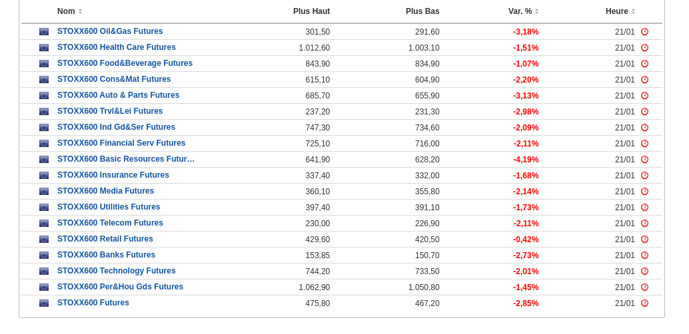Open STOXX600 Food&Beverage Futures link
Viewport: 689px width, 334px height.
[x=125, y=63]
